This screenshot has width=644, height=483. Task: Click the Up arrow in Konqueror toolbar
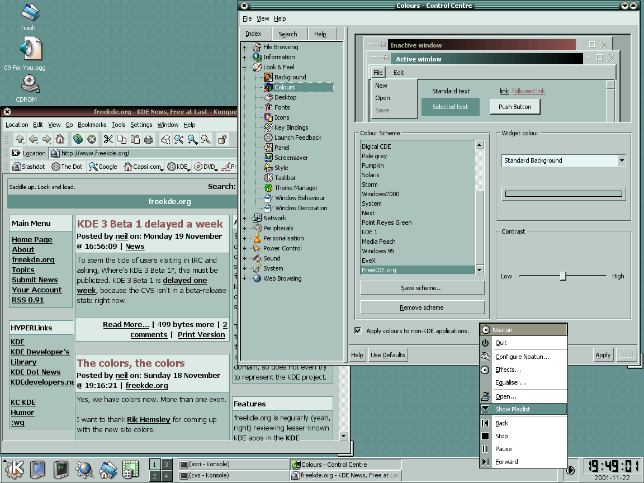(x=20, y=139)
